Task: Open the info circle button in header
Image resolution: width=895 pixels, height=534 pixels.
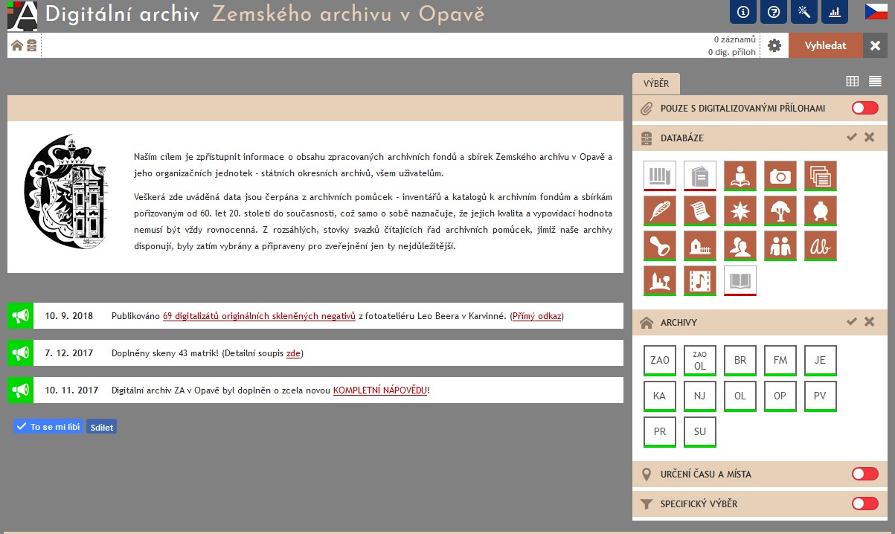Action: [742, 12]
